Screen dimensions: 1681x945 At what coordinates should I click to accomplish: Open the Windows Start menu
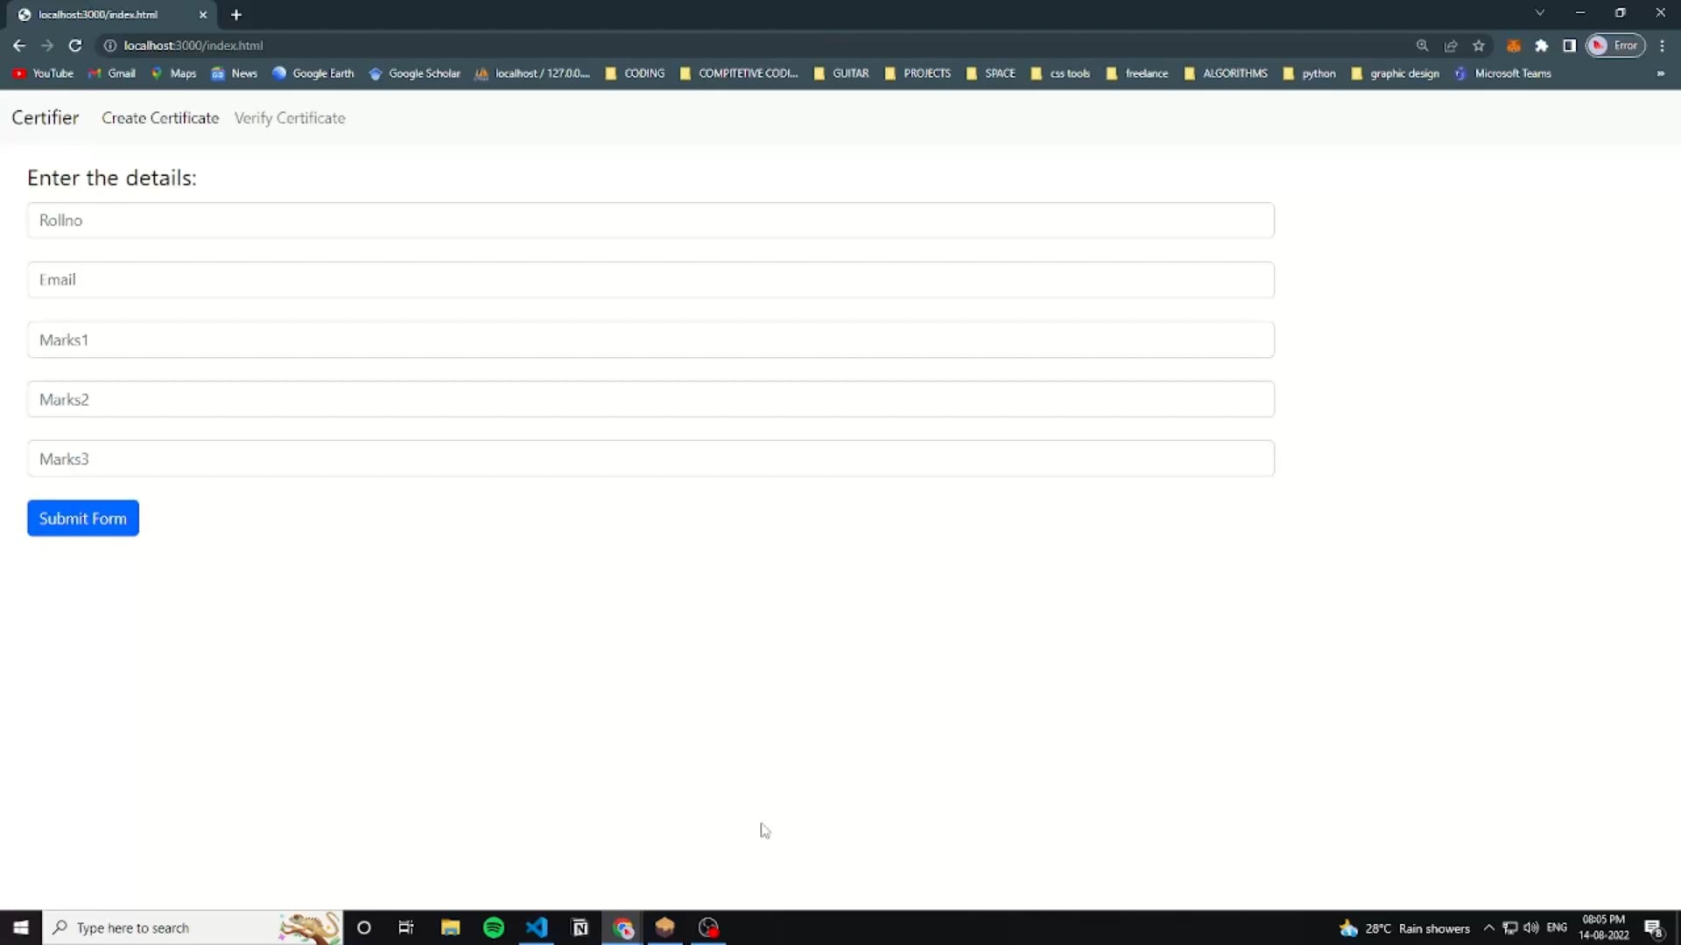coord(21,927)
